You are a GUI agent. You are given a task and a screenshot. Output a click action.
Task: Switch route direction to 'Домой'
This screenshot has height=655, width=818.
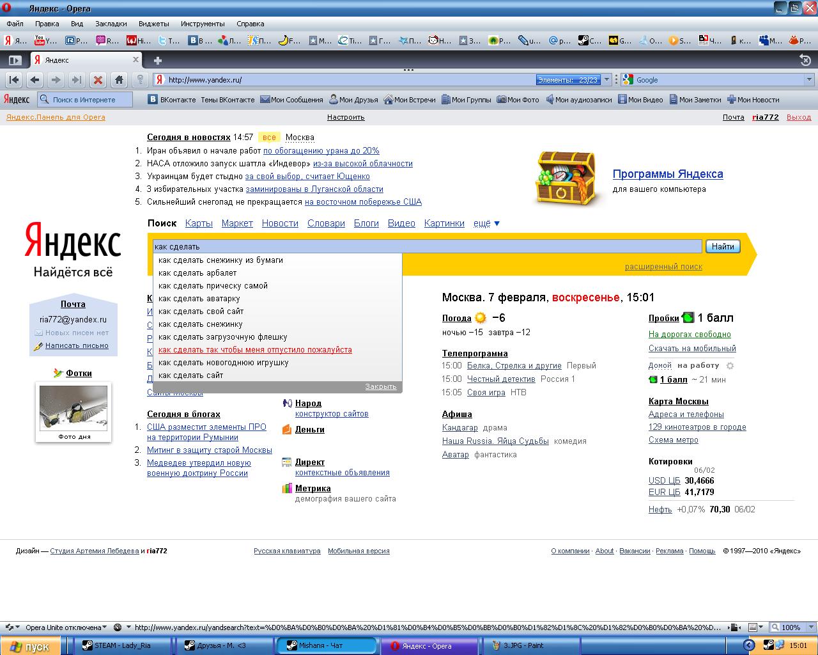coord(660,366)
